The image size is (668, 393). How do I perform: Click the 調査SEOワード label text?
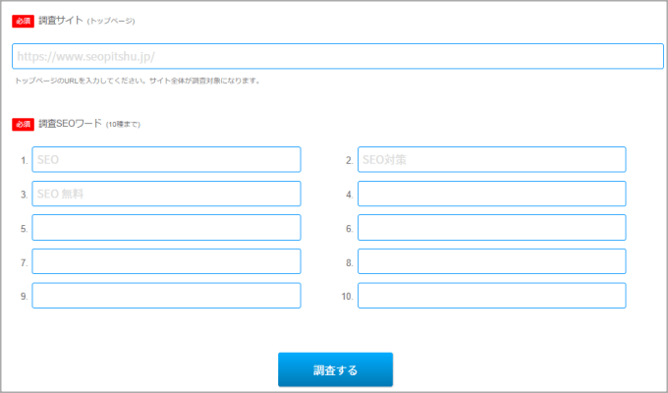pyautogui.click(x=71, y=124)
